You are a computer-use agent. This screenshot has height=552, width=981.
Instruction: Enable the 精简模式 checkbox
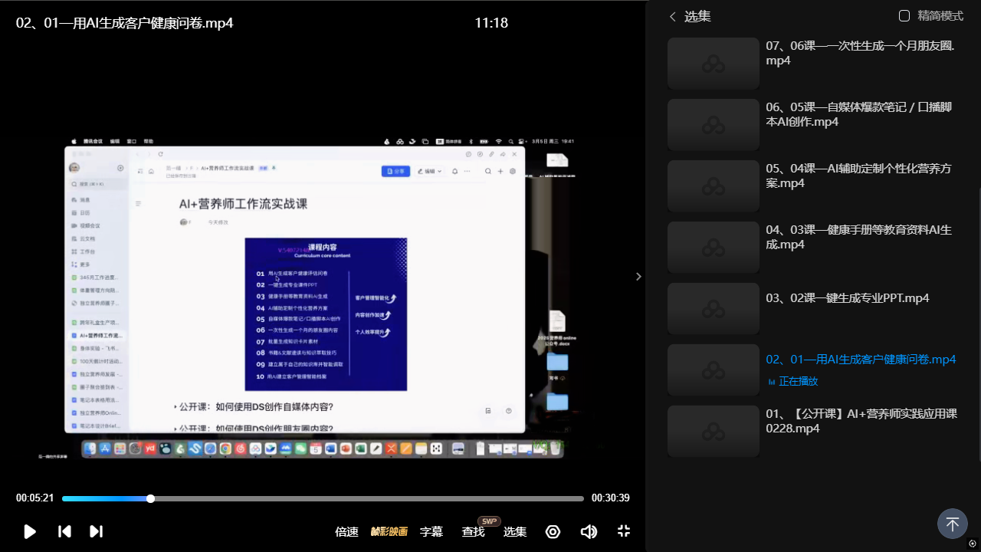coord(904,16)
